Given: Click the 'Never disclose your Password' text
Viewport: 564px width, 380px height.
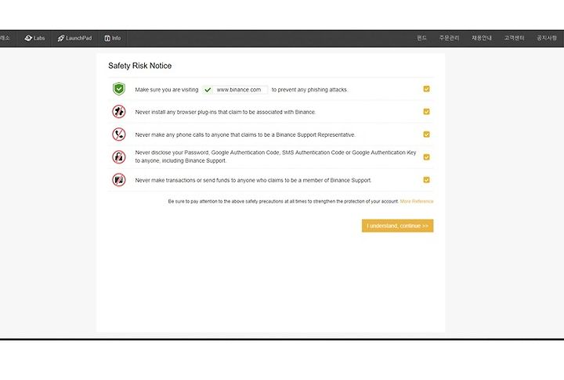Looking at the screenshot, I should tap(276, 156).
